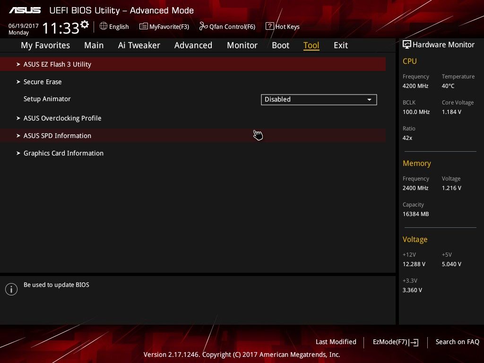
Task: Click the +3.3V reading 3.360 V
Action: tap(412, 290)
